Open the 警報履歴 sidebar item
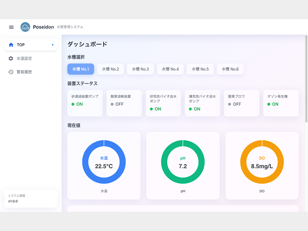The width and height of the screenshot is (308, 231). point(31,72)
